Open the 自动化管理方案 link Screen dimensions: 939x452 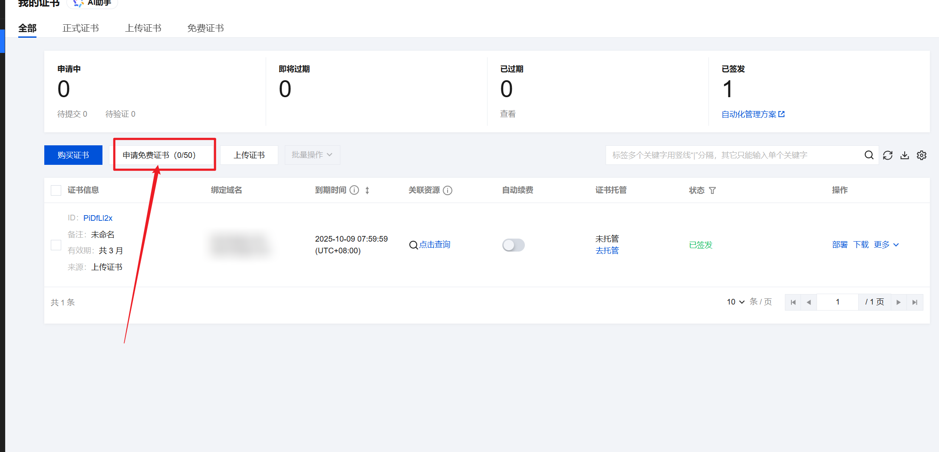click(750, 114)
